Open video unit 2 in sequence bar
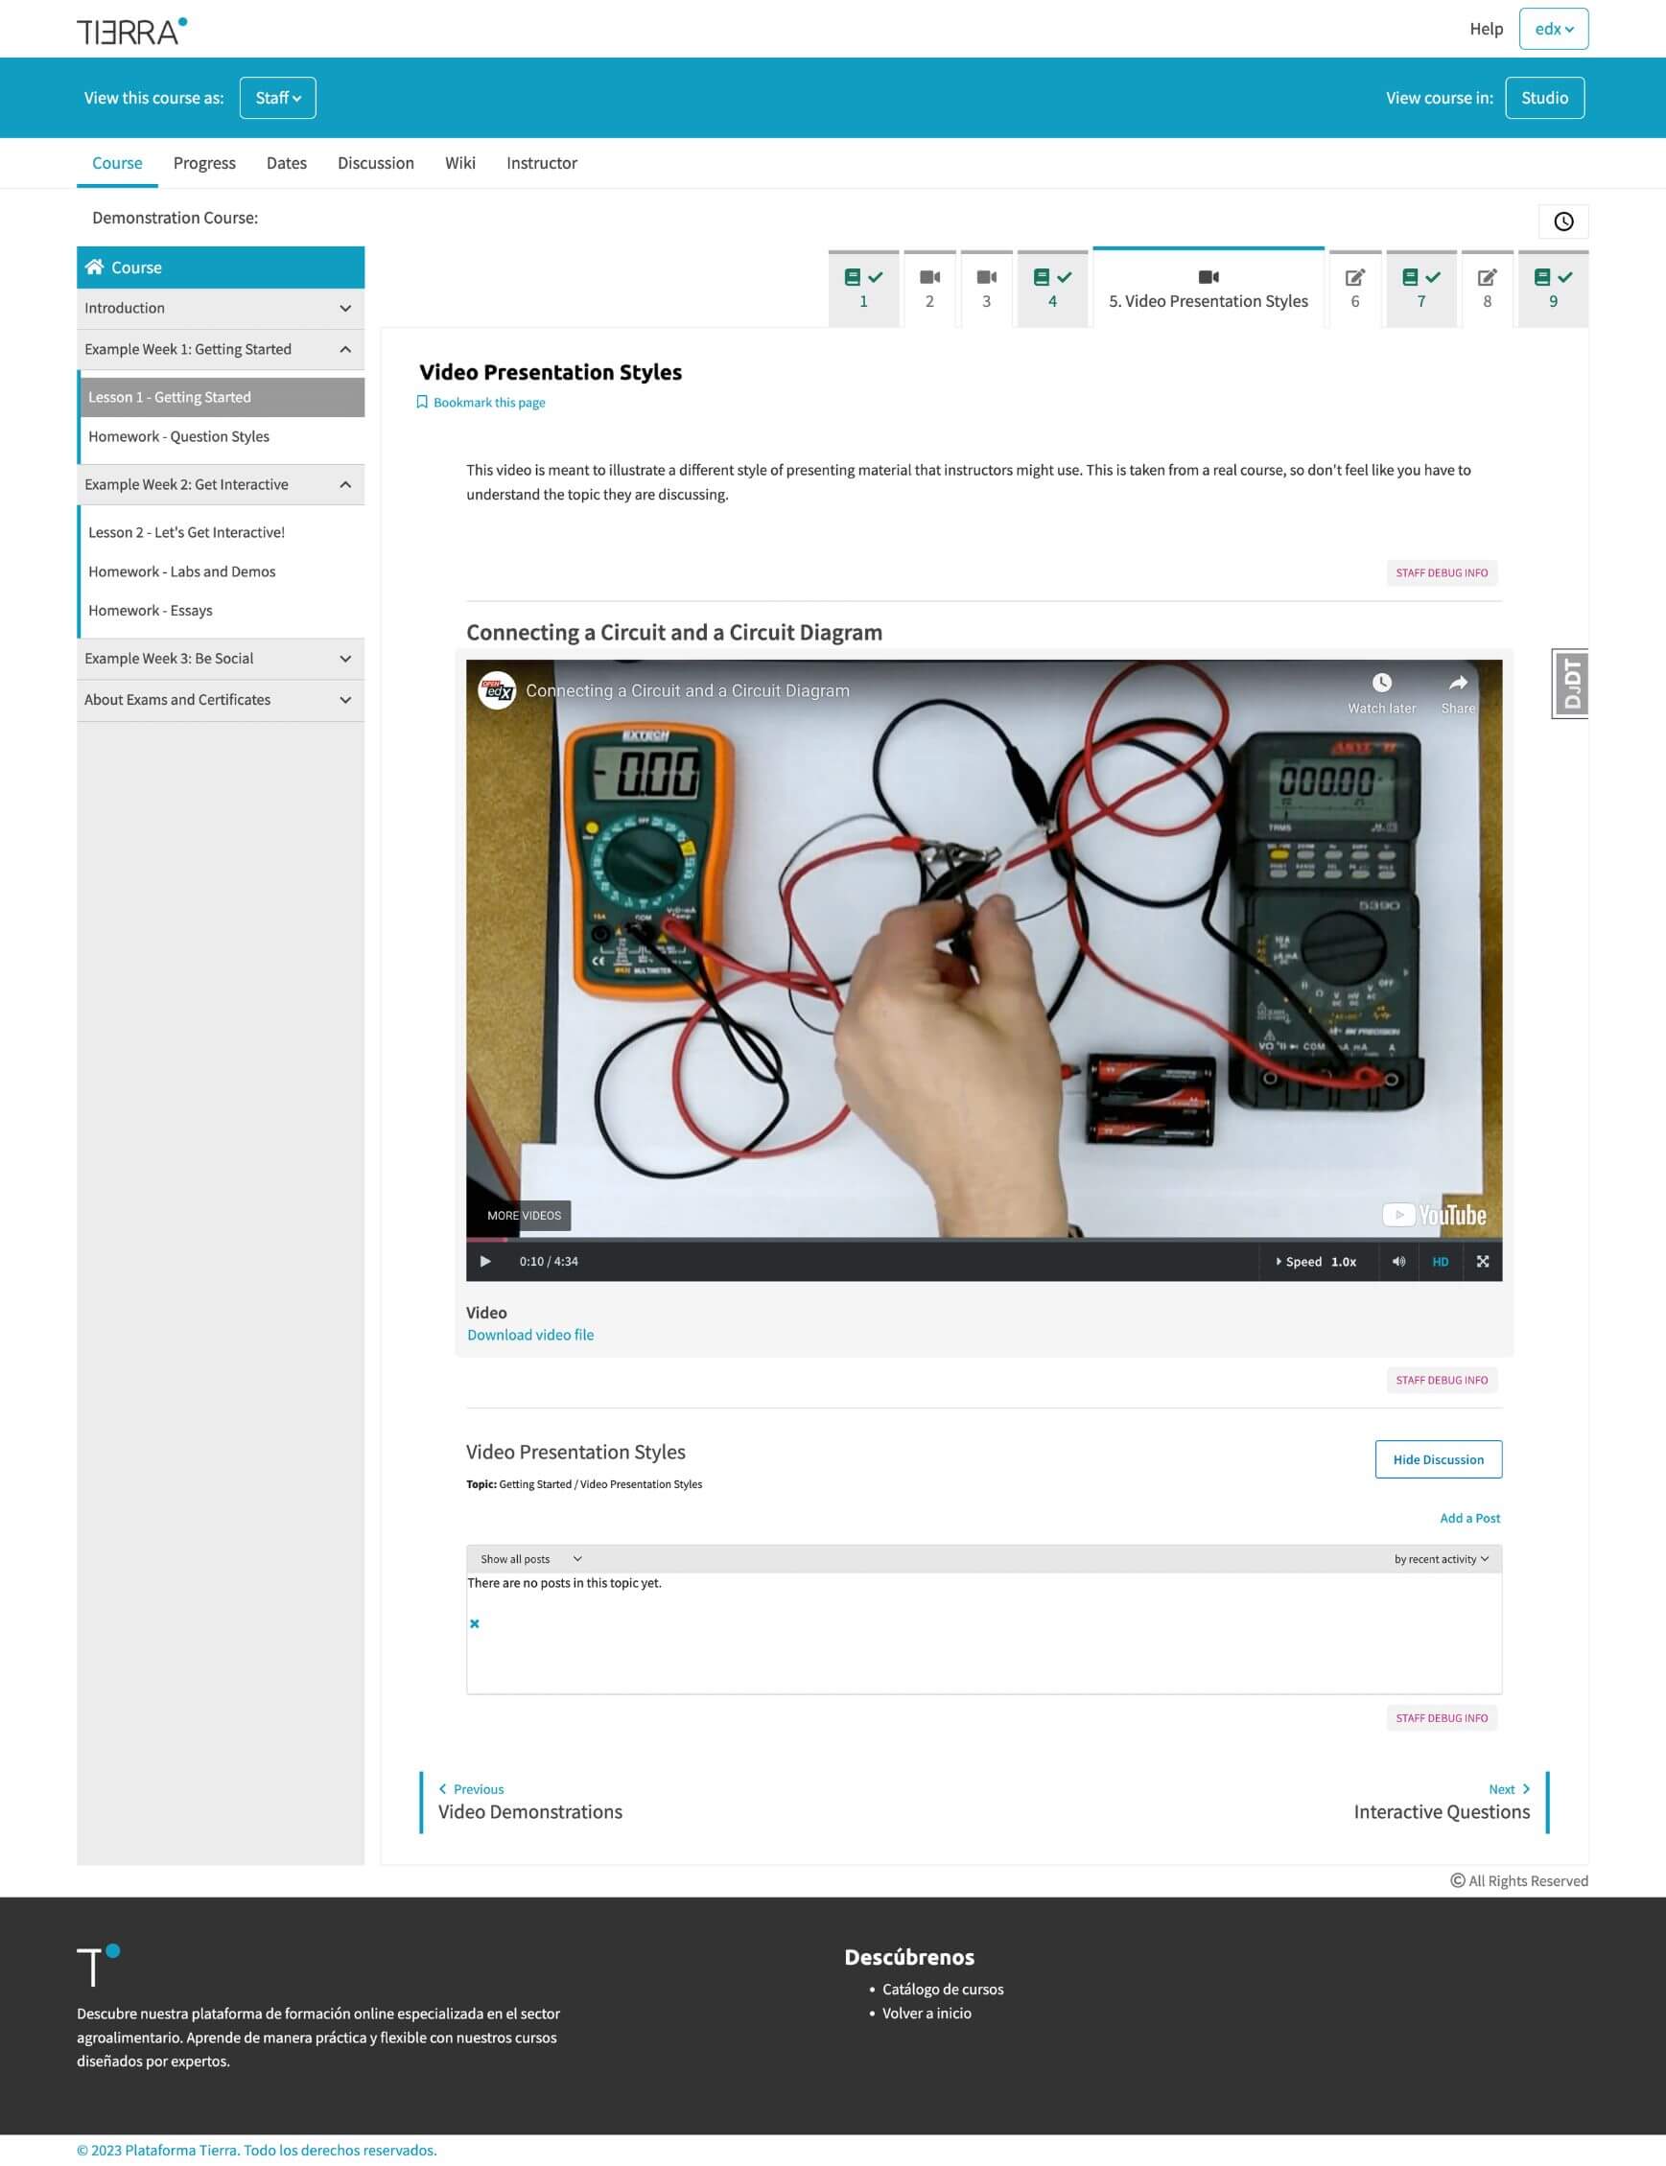This screenshot has width=1666, height=2166. (929, 289)
